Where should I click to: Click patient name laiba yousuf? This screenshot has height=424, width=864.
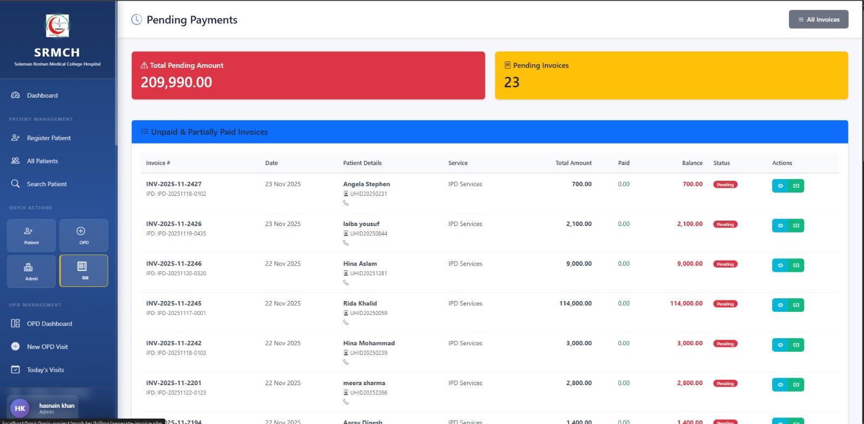[x=361, y=224]
